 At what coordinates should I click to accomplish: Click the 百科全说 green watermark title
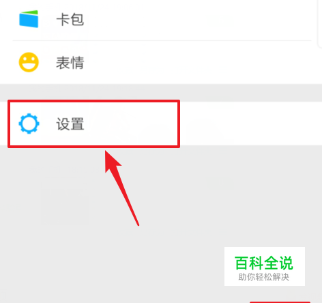click(264, 263)
